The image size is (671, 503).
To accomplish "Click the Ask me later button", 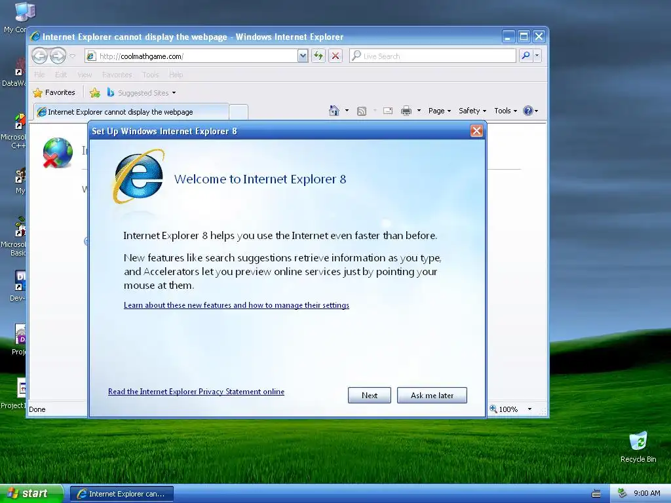I will (432, 395).
